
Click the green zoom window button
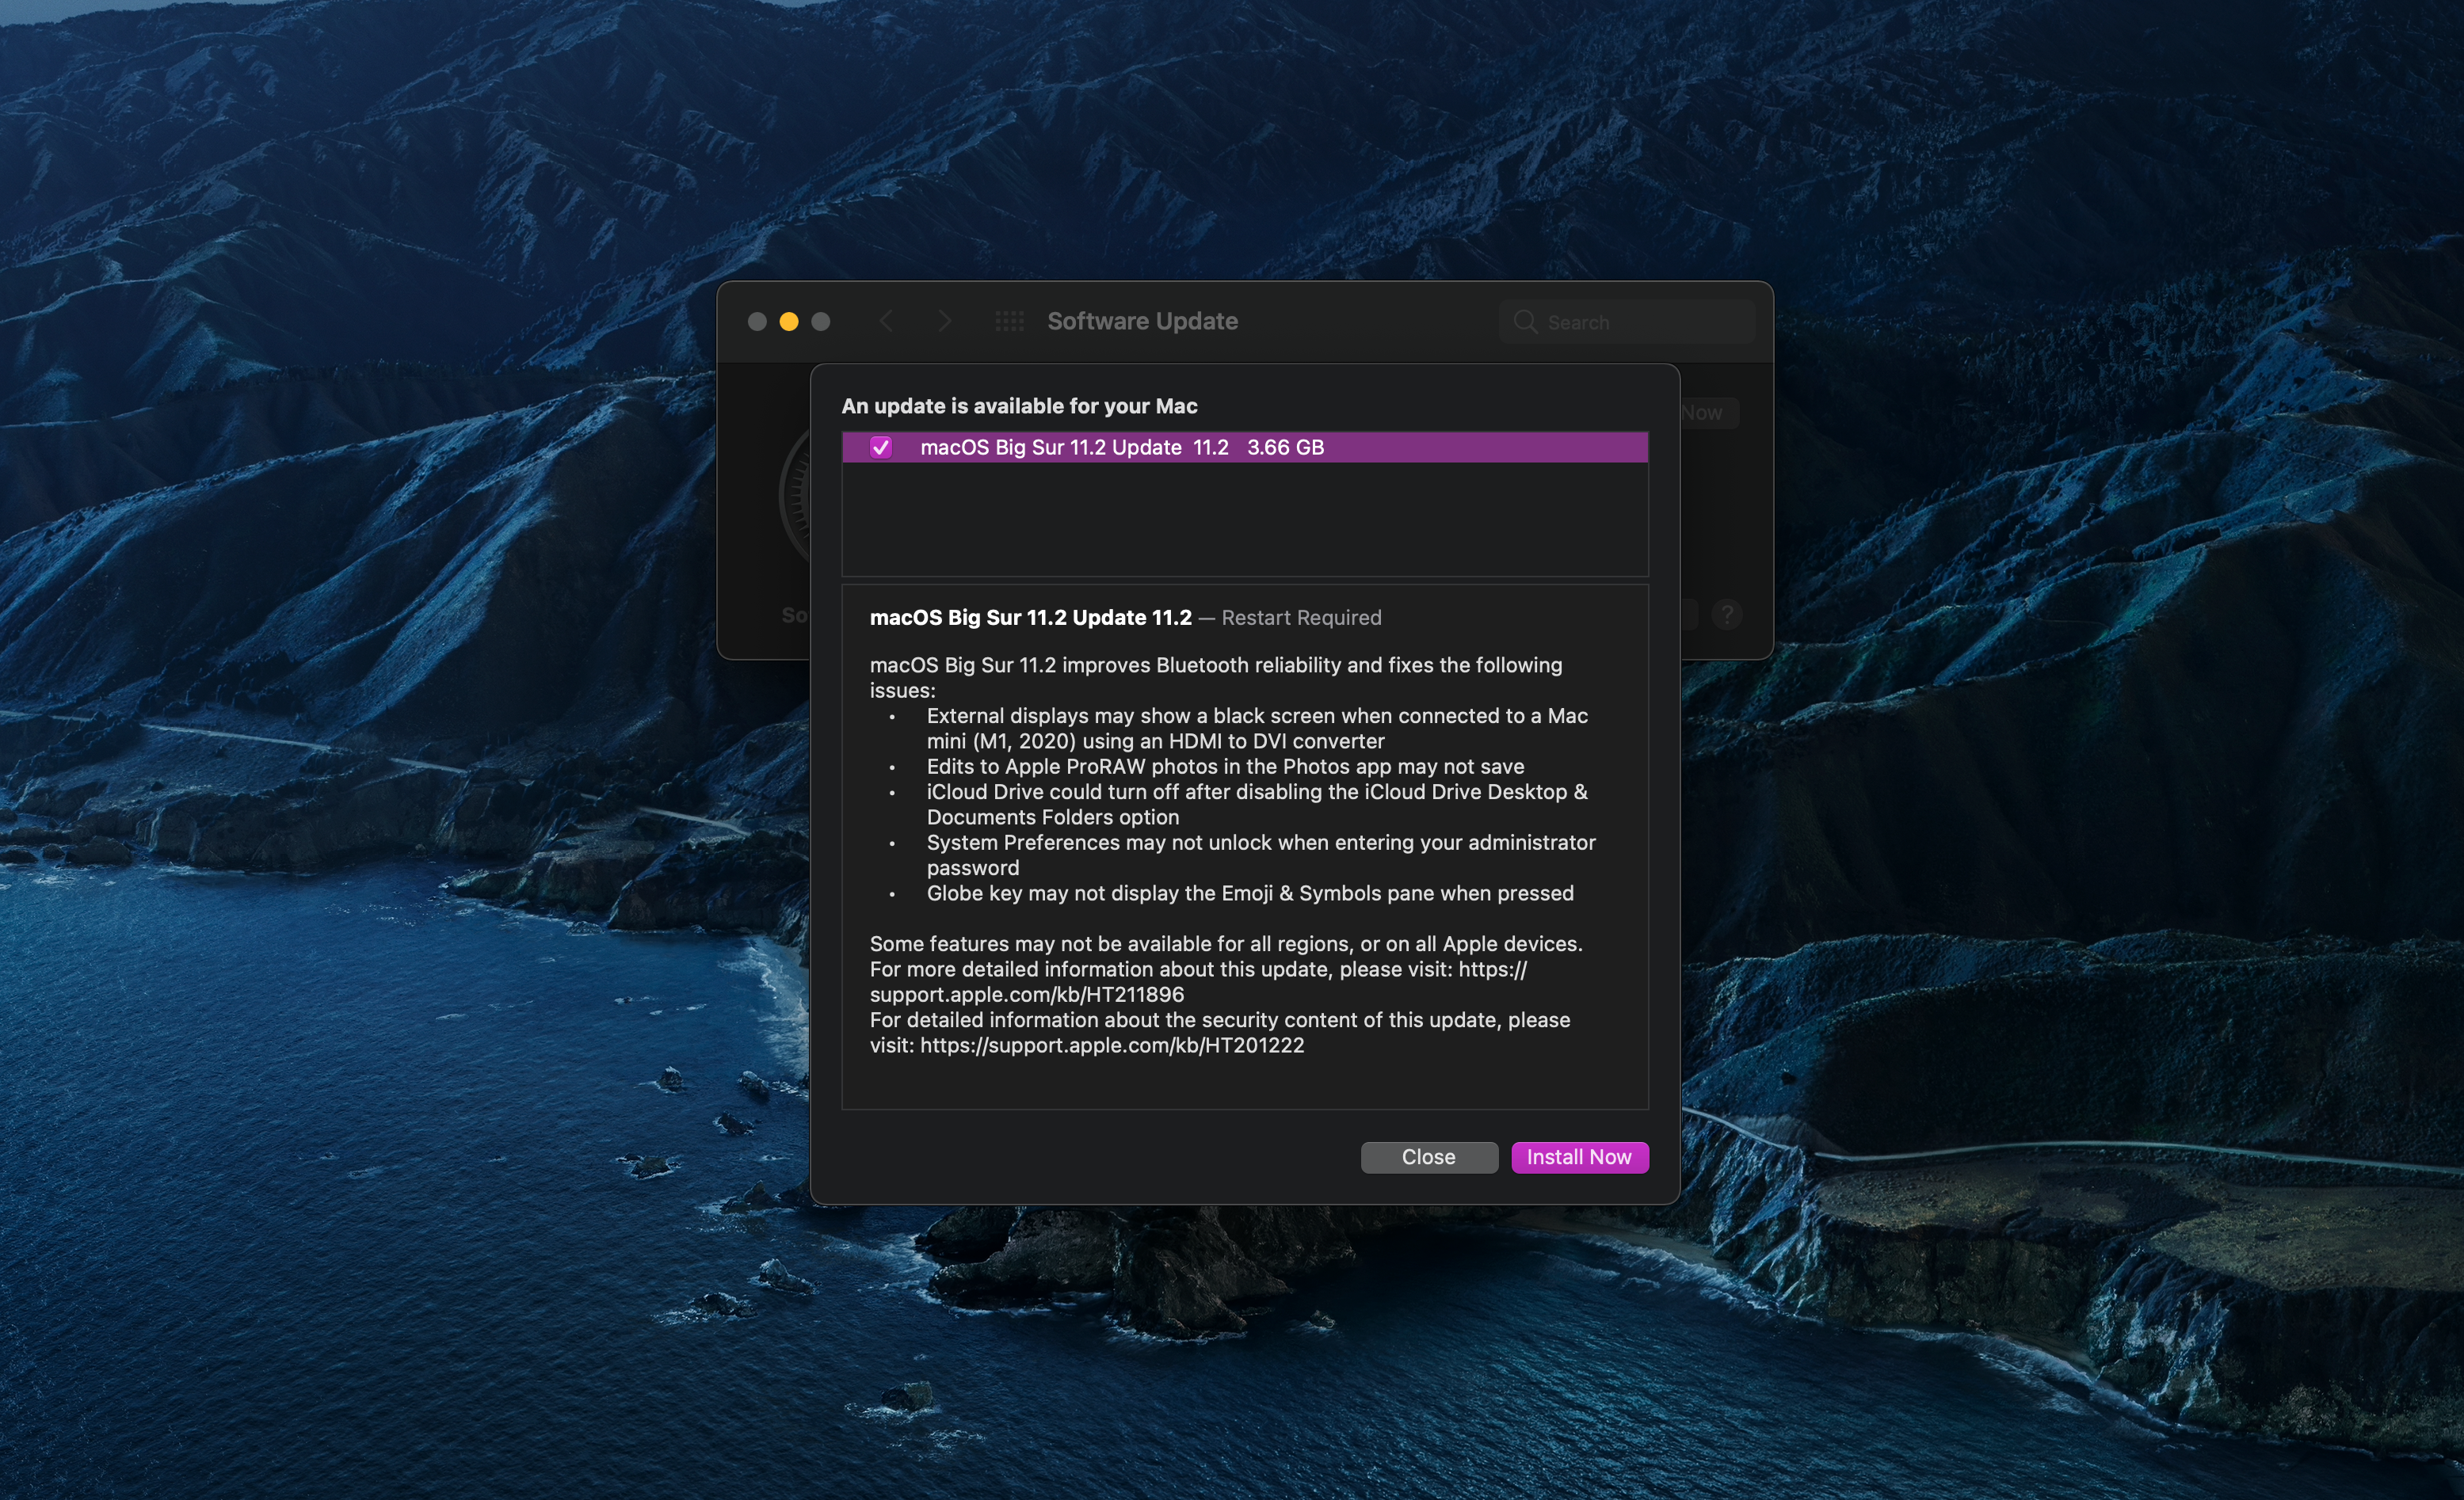pyautogui.click(x=818, y=322)
